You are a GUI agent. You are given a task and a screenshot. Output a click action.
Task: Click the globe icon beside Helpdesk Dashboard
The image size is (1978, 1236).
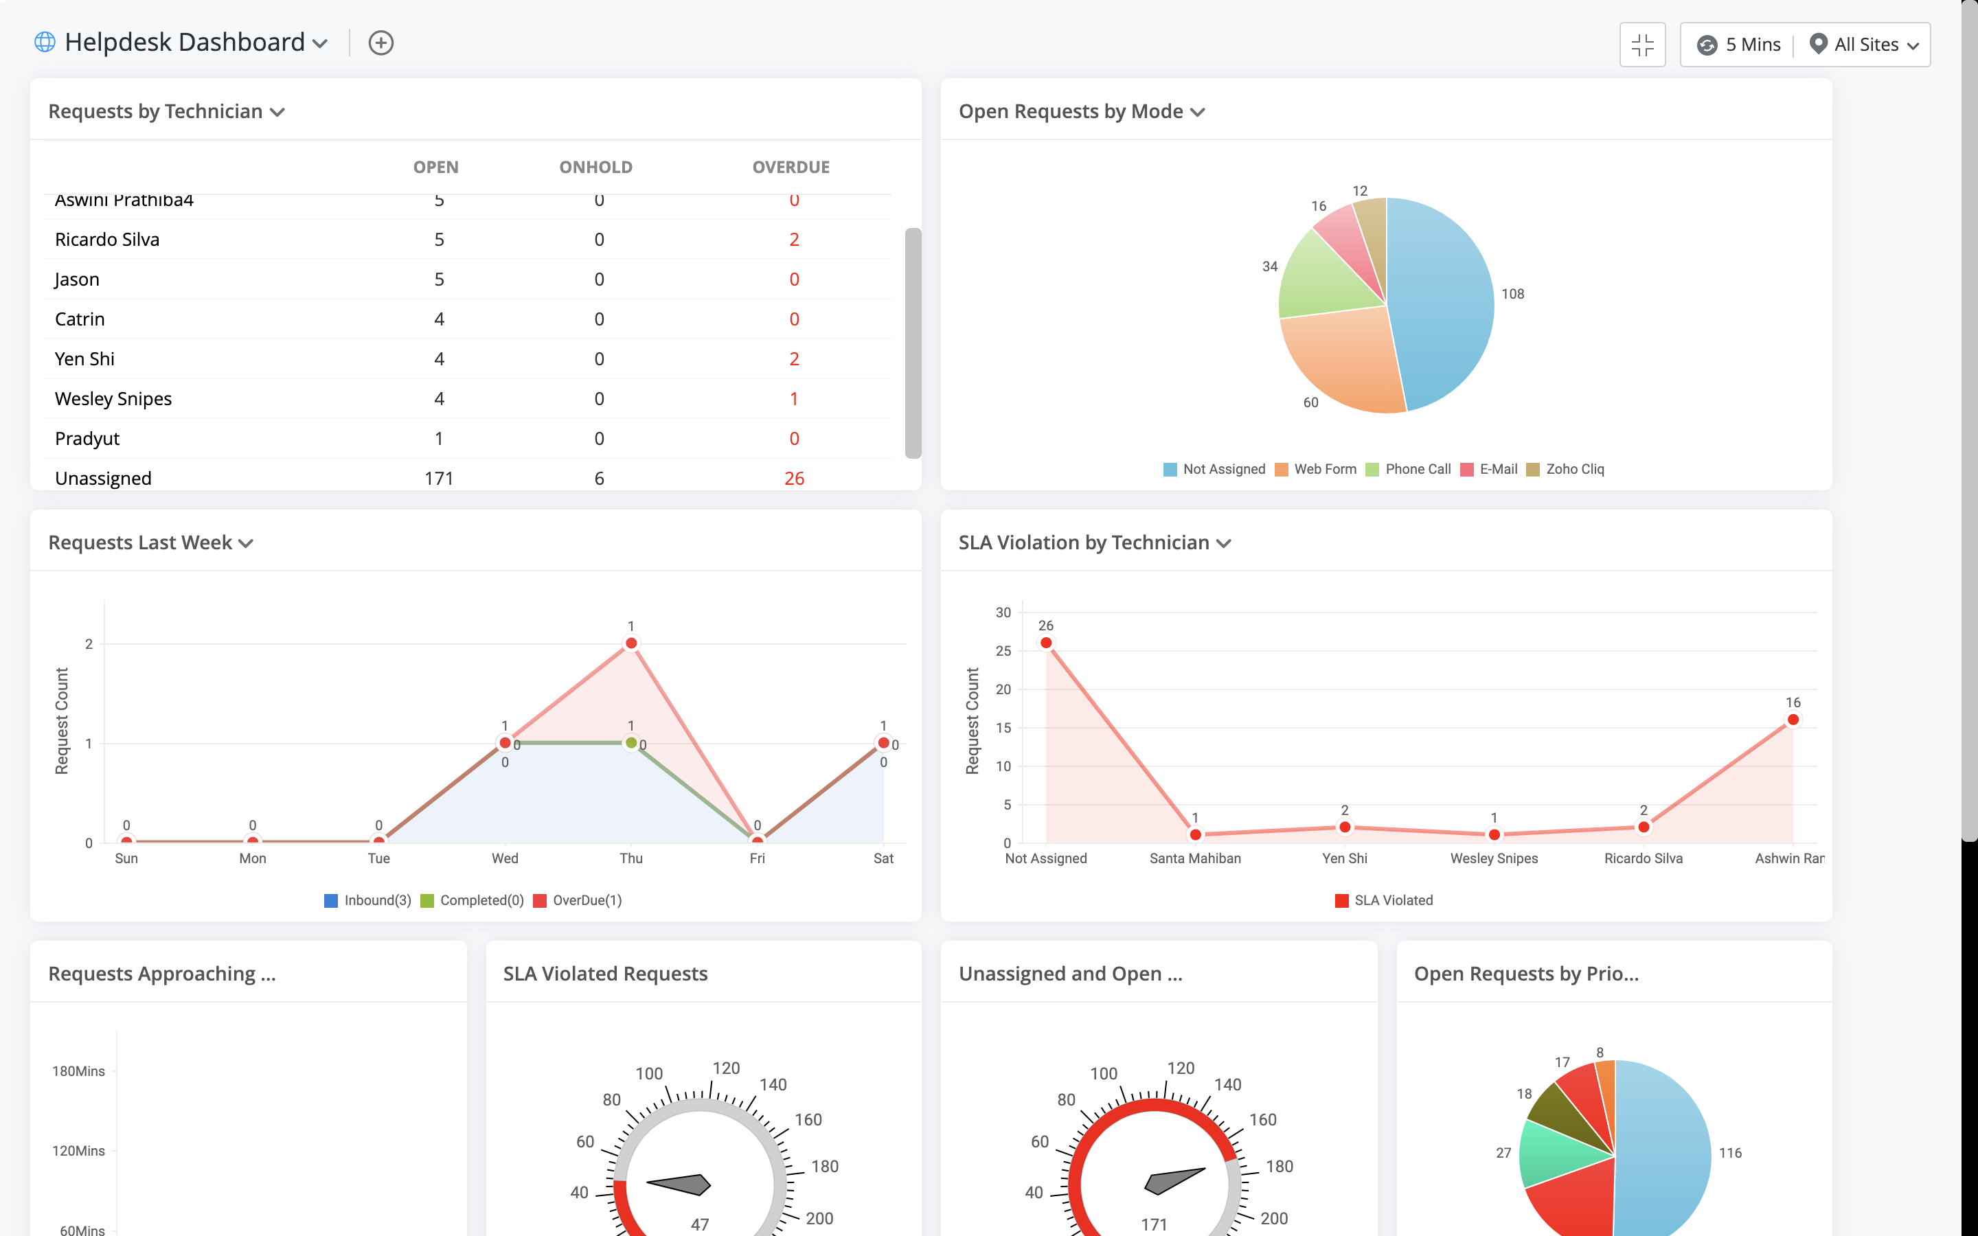click(45, 42)
